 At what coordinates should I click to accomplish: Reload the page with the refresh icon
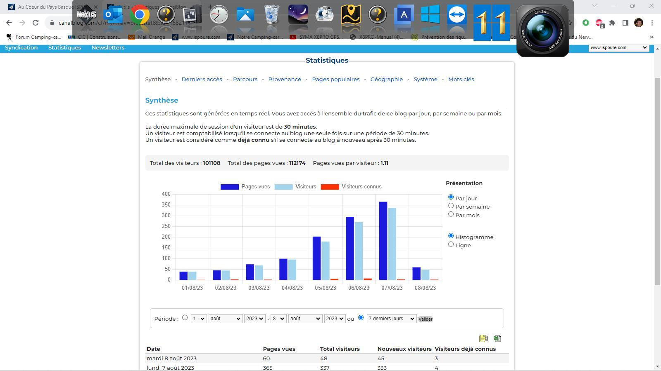click(x=36, y=23)
